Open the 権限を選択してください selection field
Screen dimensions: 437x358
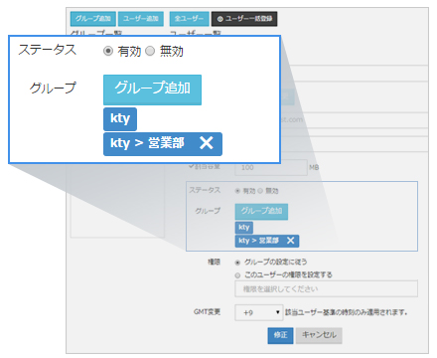pos(326,289)
